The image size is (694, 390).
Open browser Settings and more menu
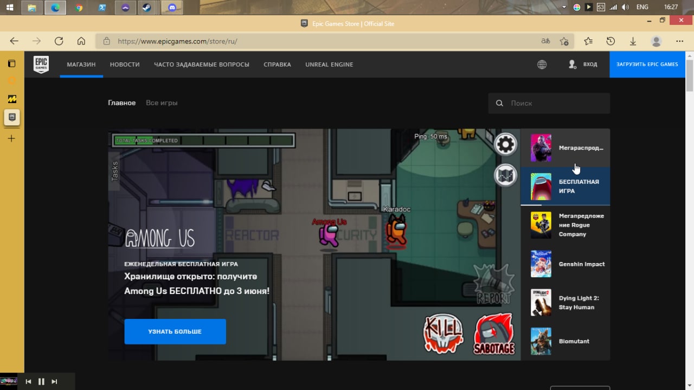[679, 41]
